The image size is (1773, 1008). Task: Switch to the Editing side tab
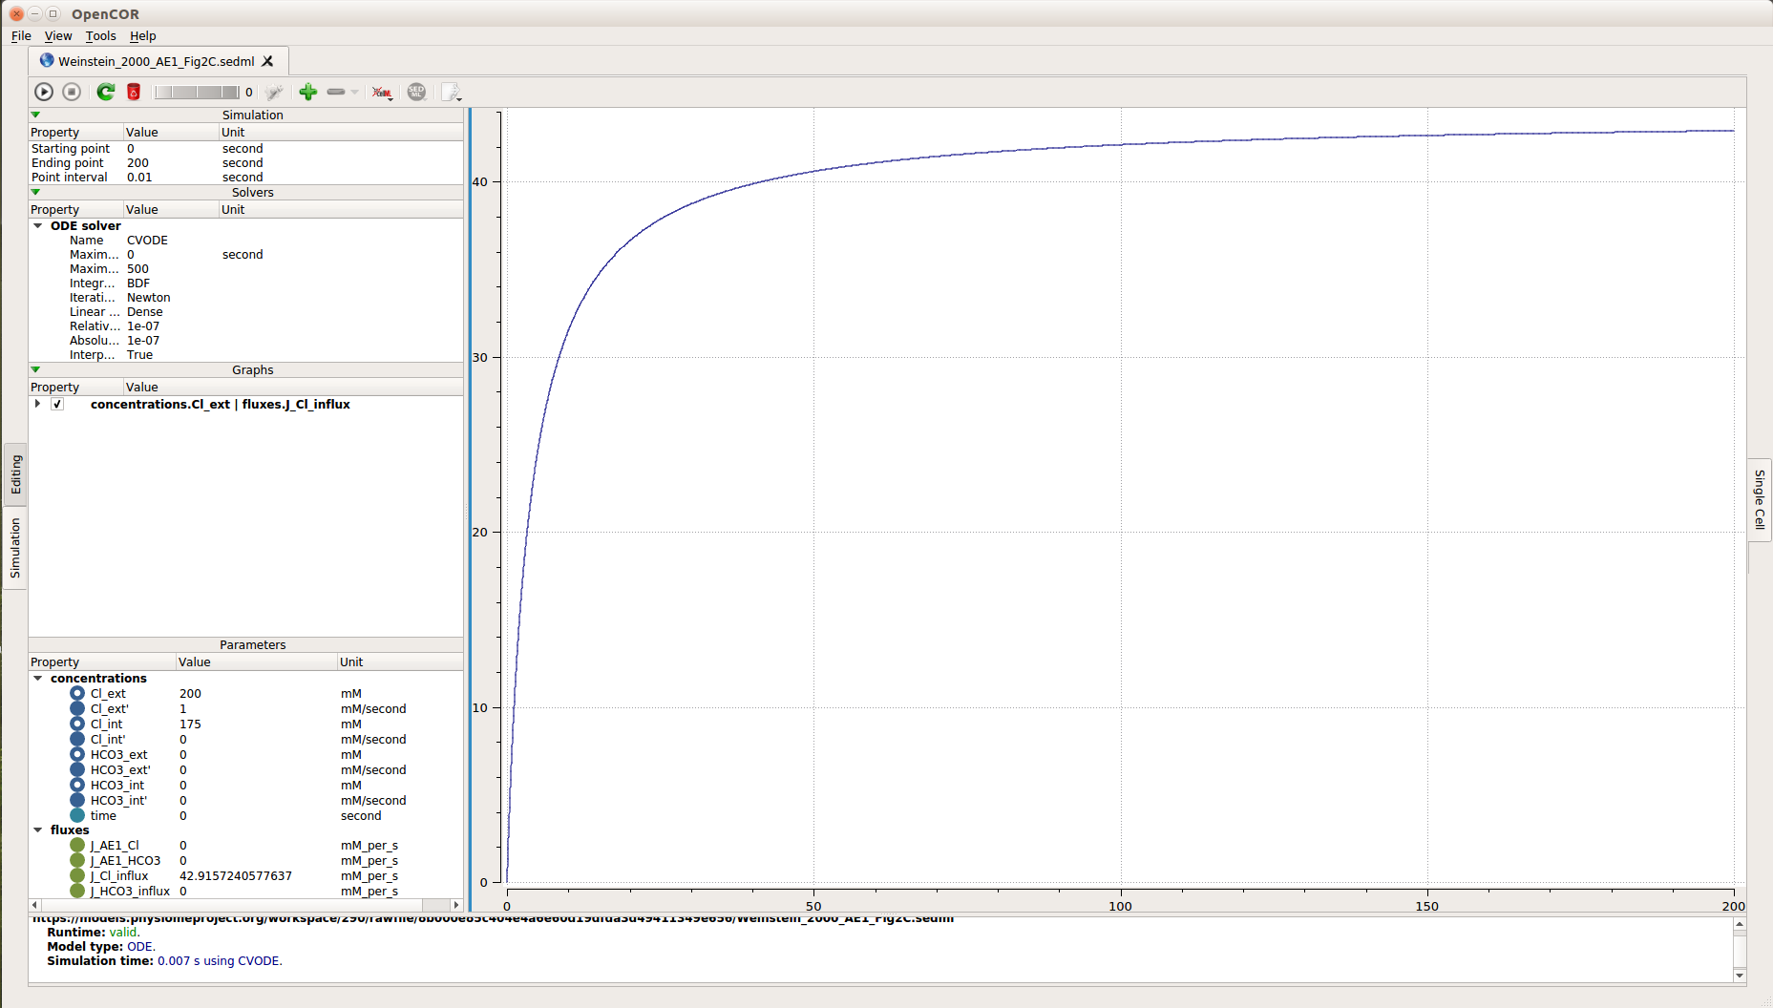15,474
